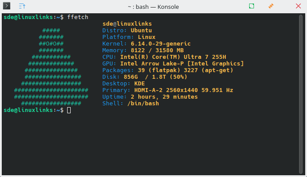Click the CPU Intel Core Ultra 7 255H line
Image resolution: width=307 pixels, height=177 pixels.
point(164,57)
